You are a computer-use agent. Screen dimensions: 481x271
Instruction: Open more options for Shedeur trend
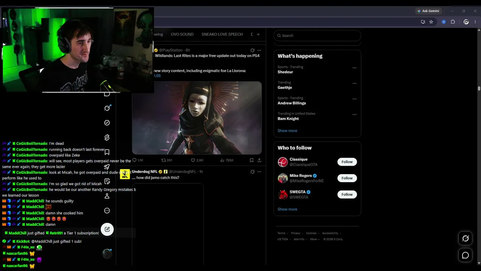(x=354, y=68)
